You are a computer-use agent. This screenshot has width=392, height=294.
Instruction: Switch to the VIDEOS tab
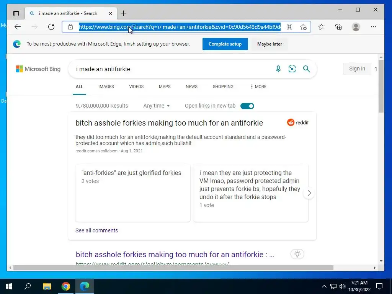tap(136, 87)
